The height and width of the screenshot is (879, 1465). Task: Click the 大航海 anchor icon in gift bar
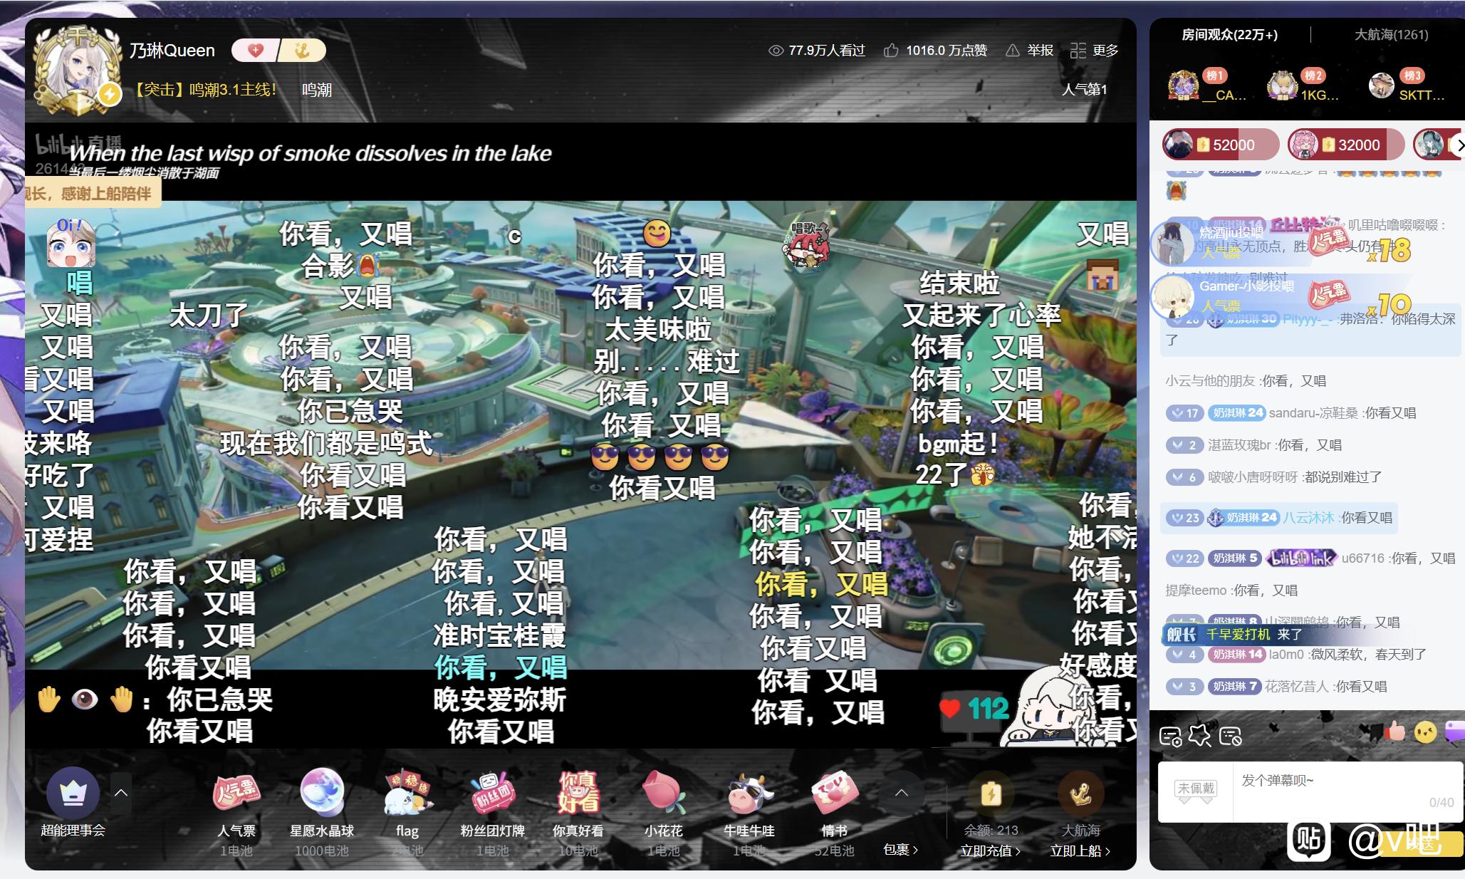pos(1080,793)
